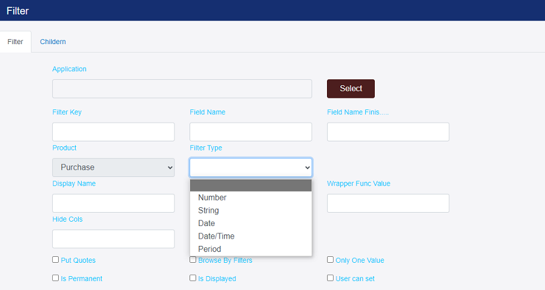Click into the Display Name field
This screenshot has height=290, width=545.
pos(113,203)
